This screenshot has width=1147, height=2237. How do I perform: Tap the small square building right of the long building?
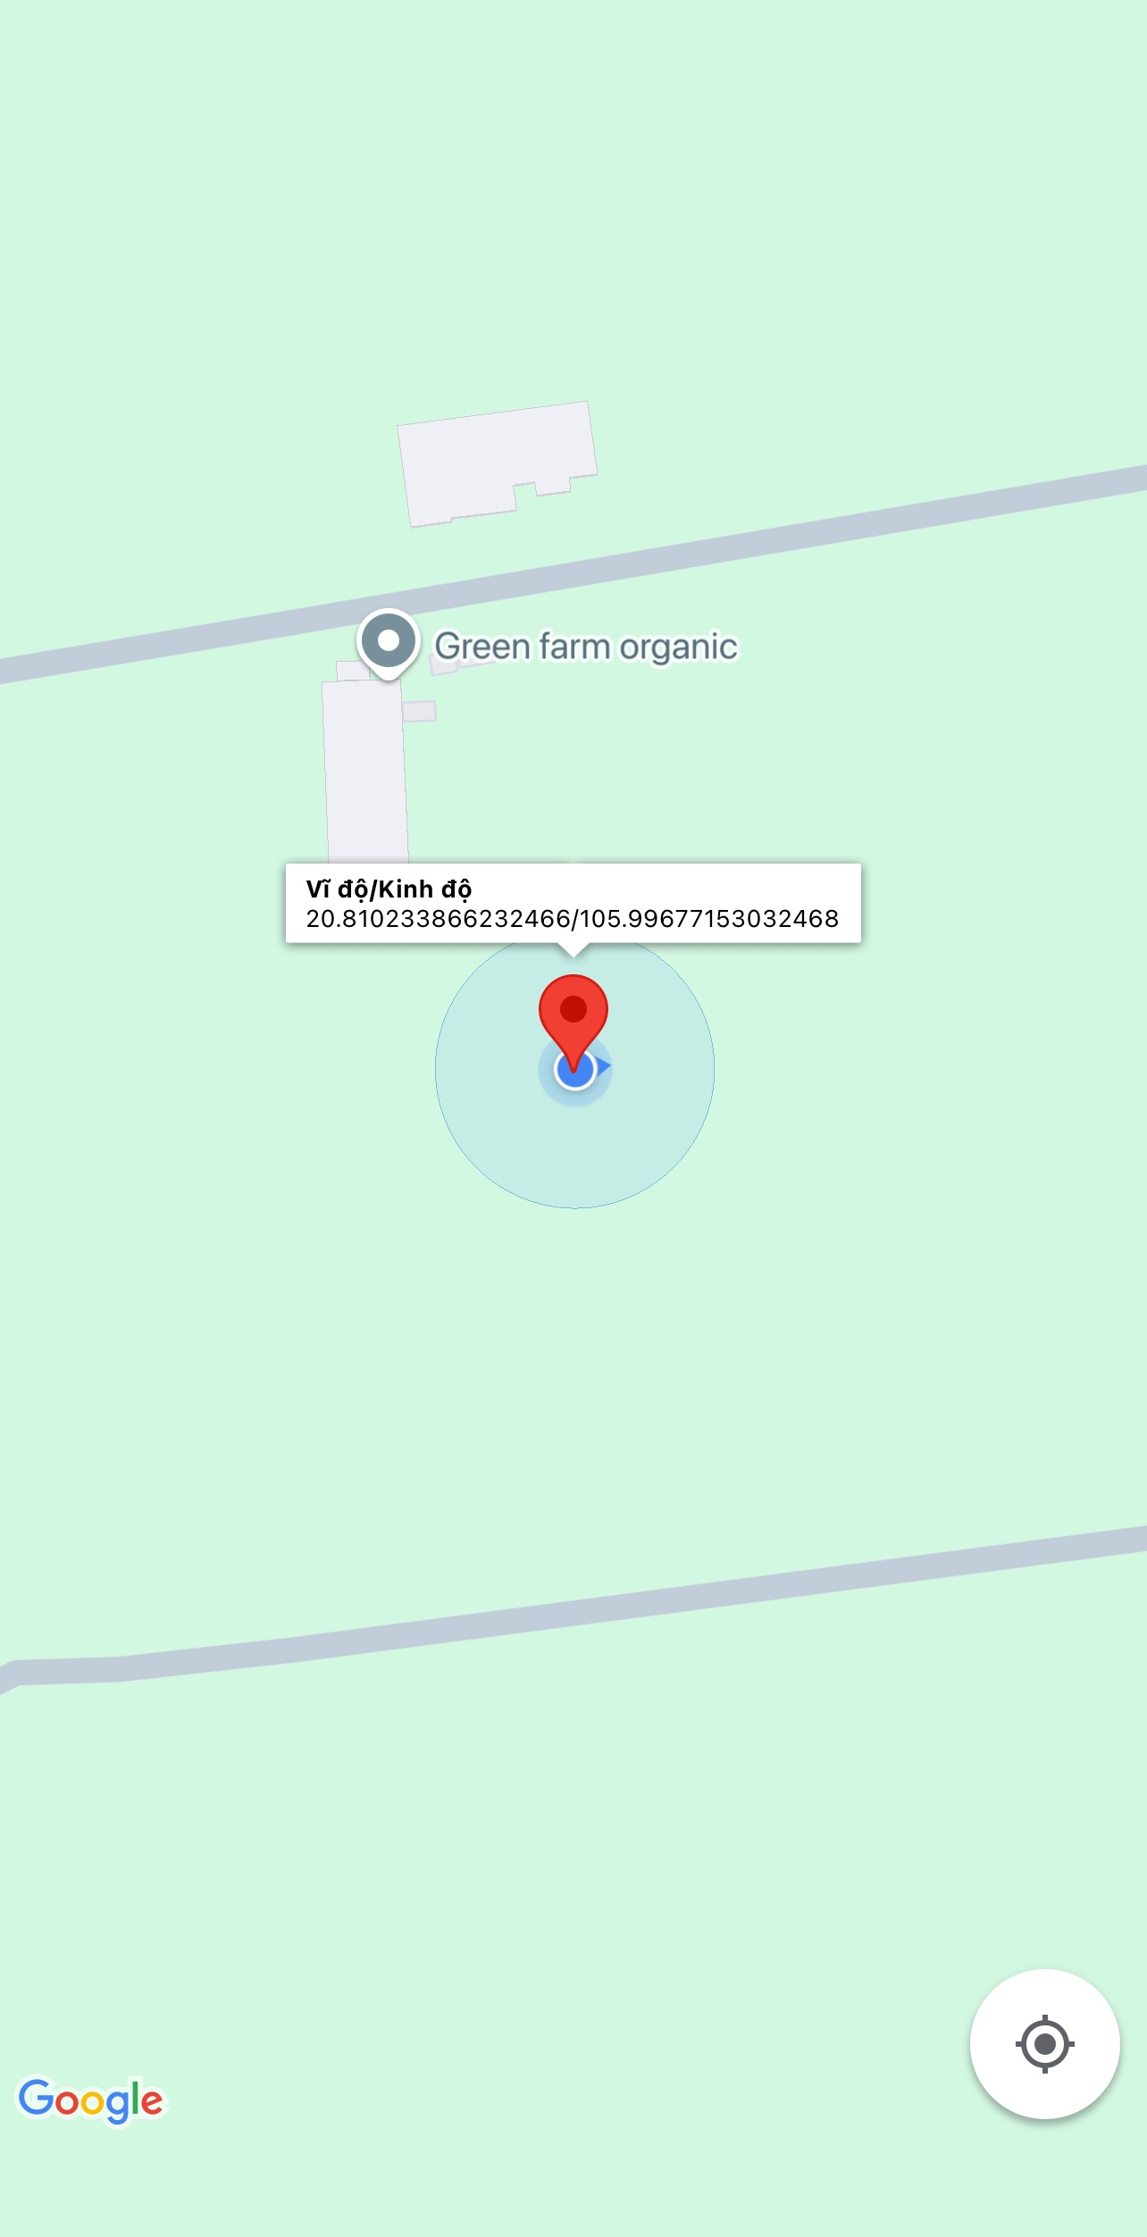(419, 712)
